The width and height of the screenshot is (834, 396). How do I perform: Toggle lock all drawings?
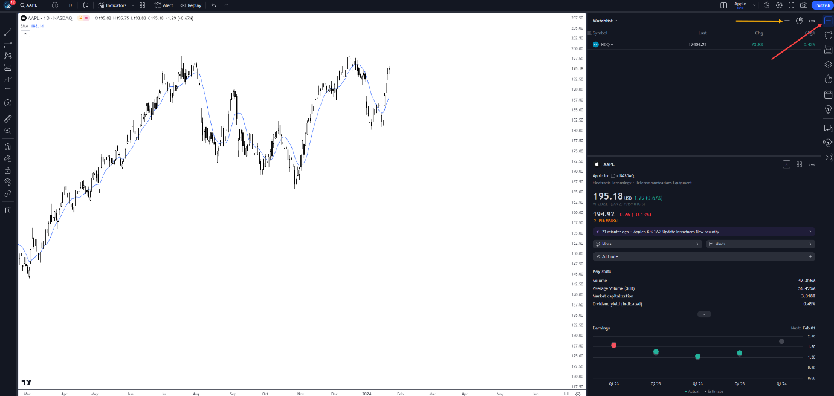point(8,170)
